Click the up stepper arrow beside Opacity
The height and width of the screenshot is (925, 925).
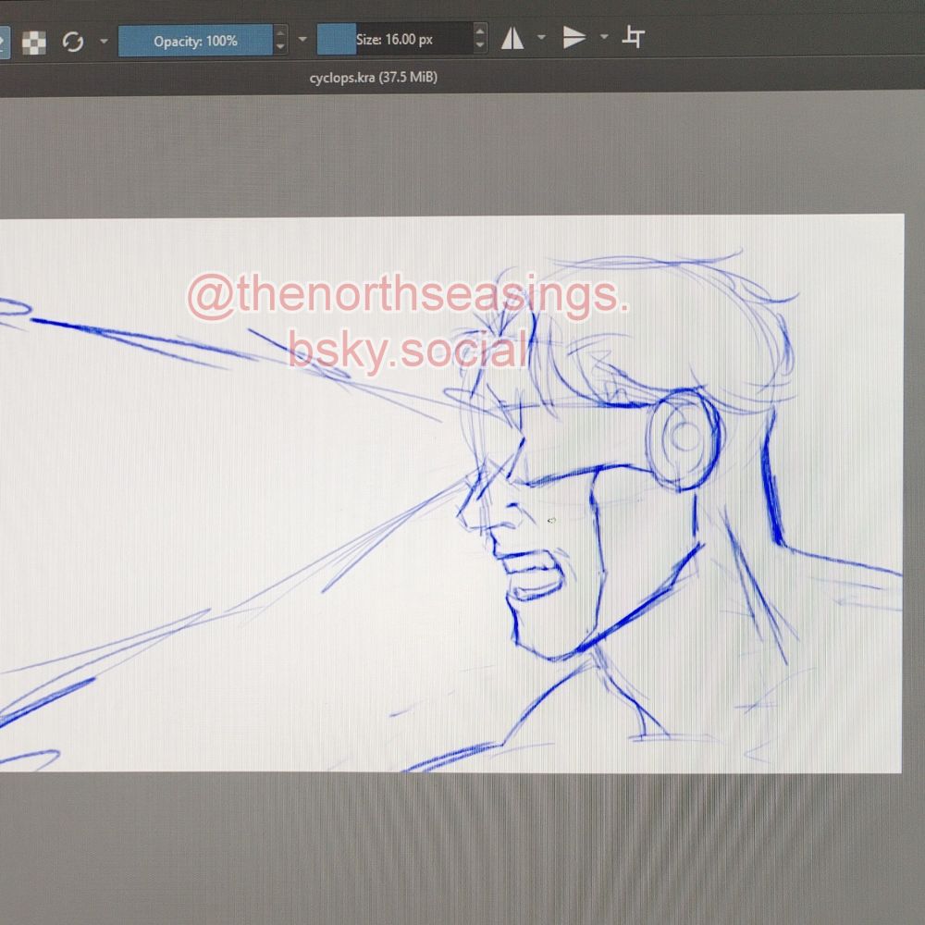279,31
